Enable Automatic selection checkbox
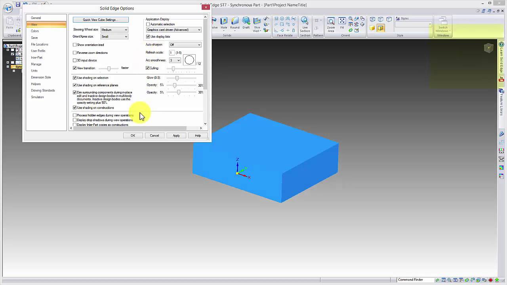 (148, 25)
